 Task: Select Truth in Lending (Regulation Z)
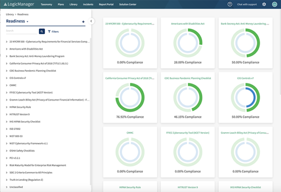click(x=26, y=180)
